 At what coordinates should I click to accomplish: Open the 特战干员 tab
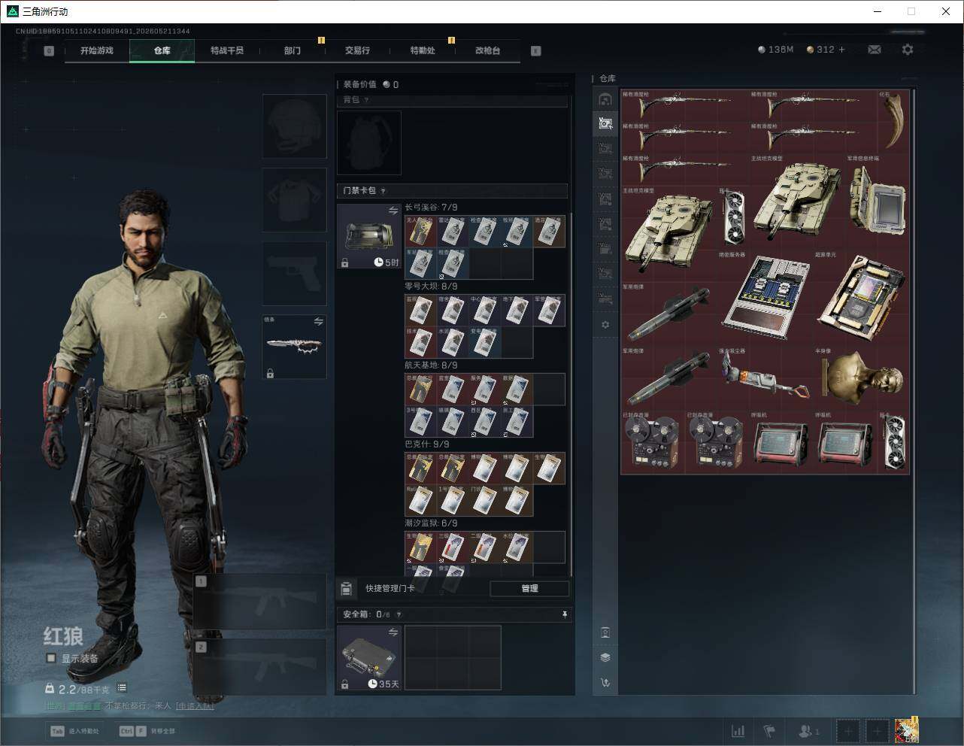point(227,50)
